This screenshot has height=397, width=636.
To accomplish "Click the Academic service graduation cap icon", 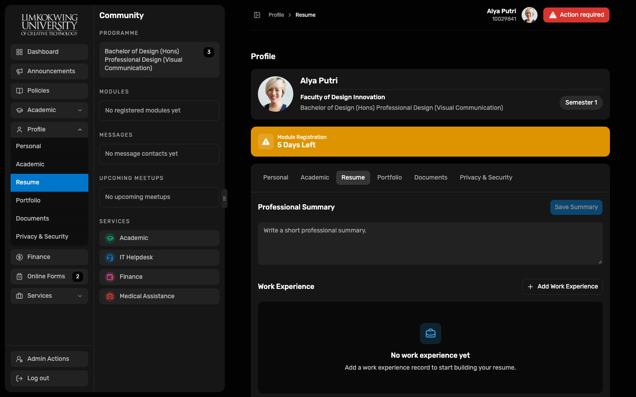I will pos(110,238).
